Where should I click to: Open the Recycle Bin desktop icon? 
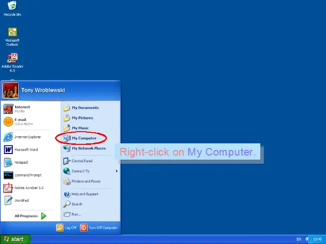(12, 6)
